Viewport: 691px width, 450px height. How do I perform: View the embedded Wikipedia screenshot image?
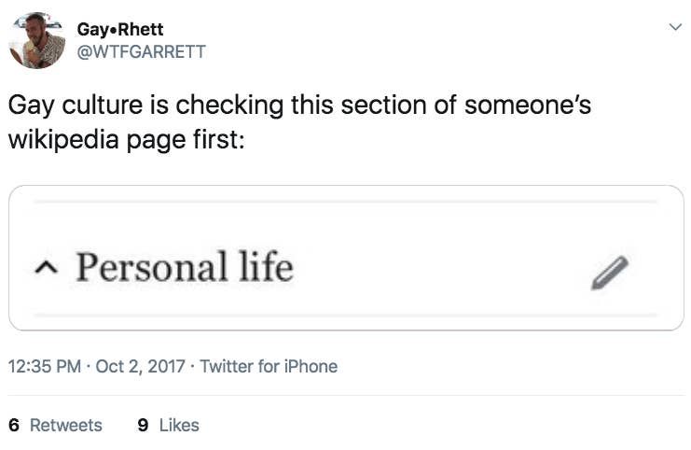[x=346, y=258]
